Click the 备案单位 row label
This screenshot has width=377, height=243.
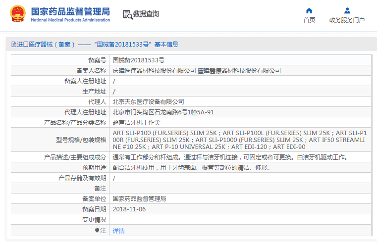coord(94,199)
